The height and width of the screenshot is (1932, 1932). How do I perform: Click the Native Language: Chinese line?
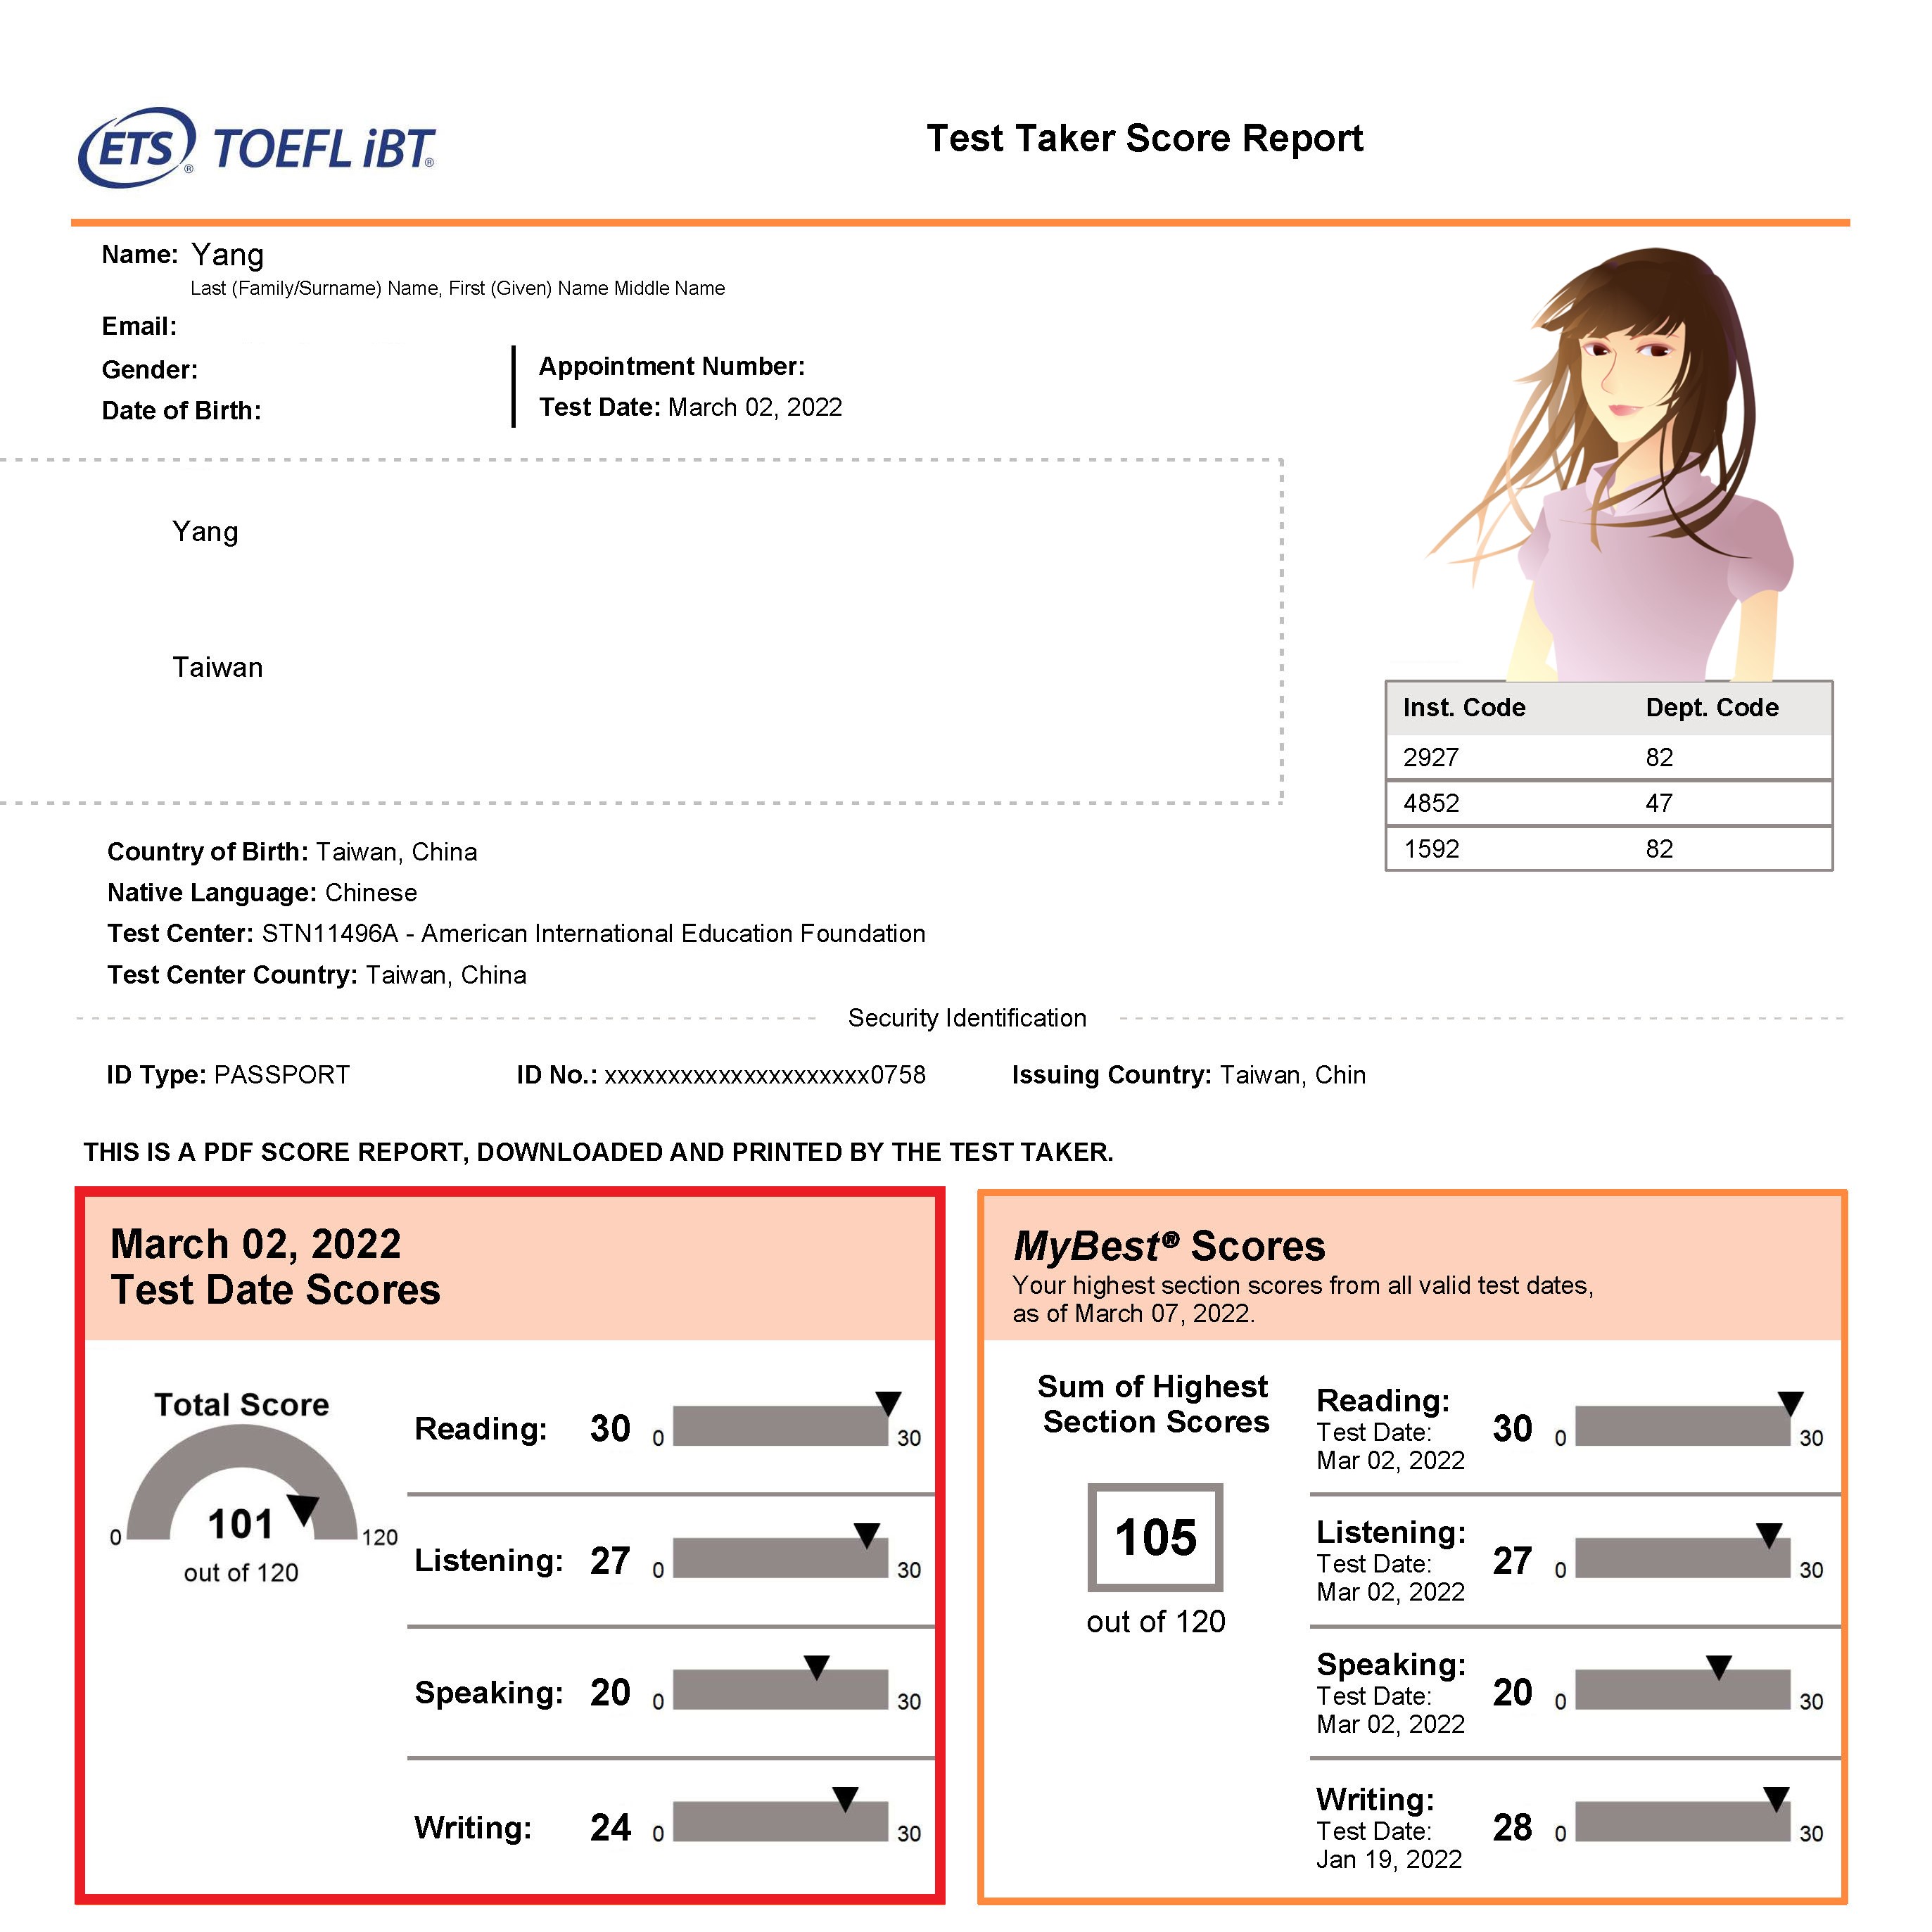[x=262, y=893]
